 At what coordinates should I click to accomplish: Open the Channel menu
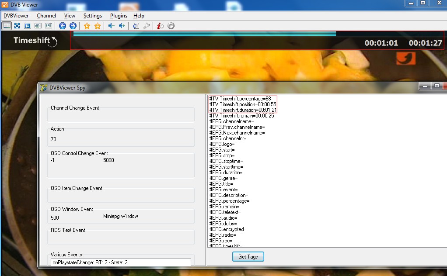point(46,16)
